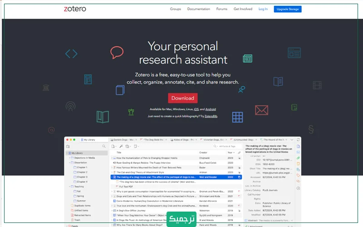Click the sync arrows icon in app corner
The width and height of the screenshot is (363, 227).
point(298,140)
